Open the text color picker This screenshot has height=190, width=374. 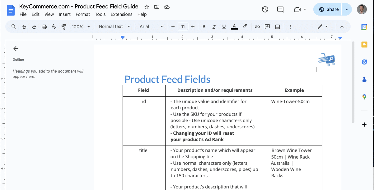[x=234, y=26]
